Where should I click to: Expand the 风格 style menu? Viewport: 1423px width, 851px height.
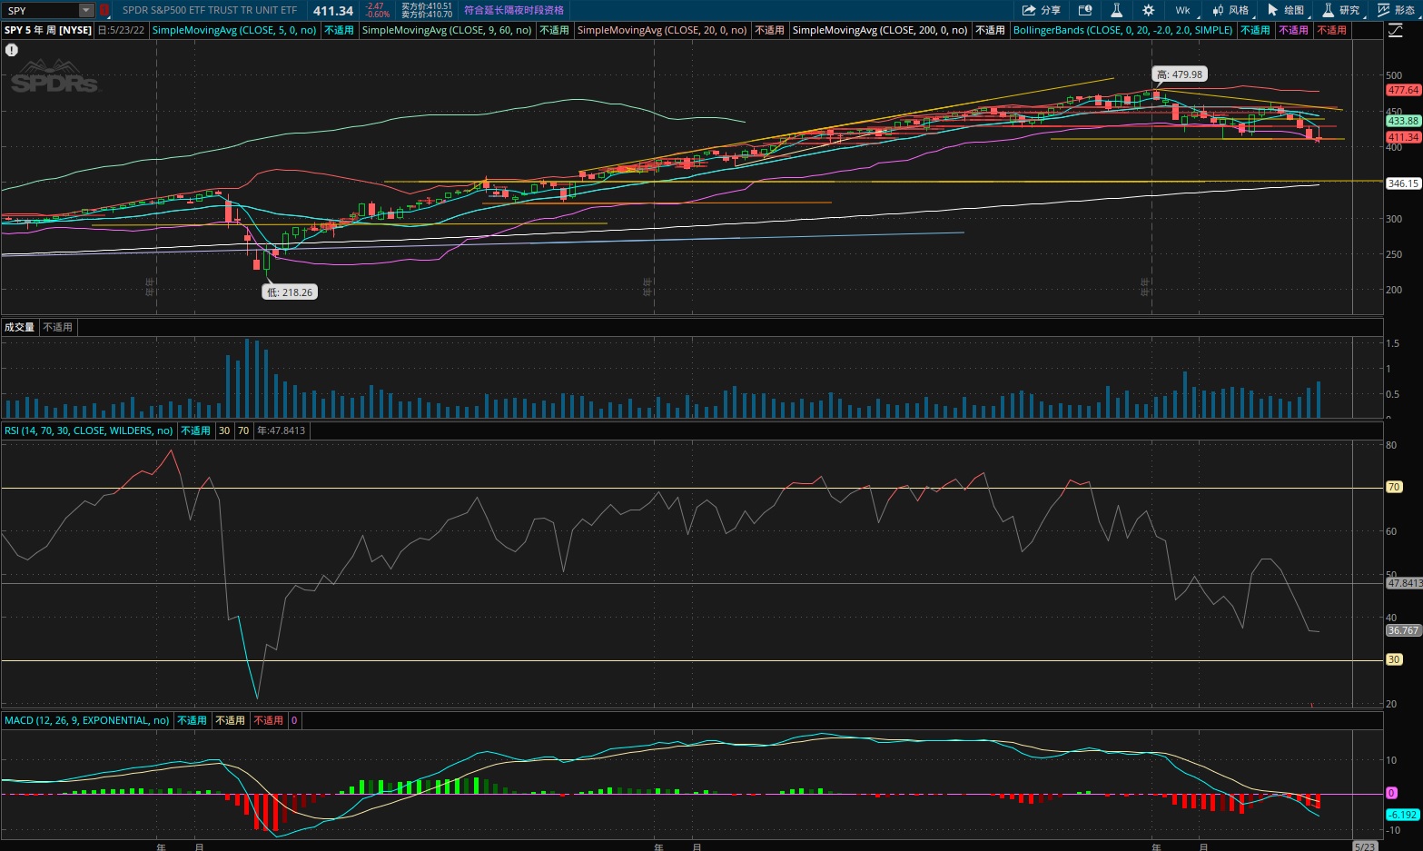1230,10
